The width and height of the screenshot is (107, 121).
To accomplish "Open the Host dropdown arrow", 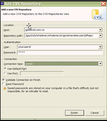I will pos(100,30).
